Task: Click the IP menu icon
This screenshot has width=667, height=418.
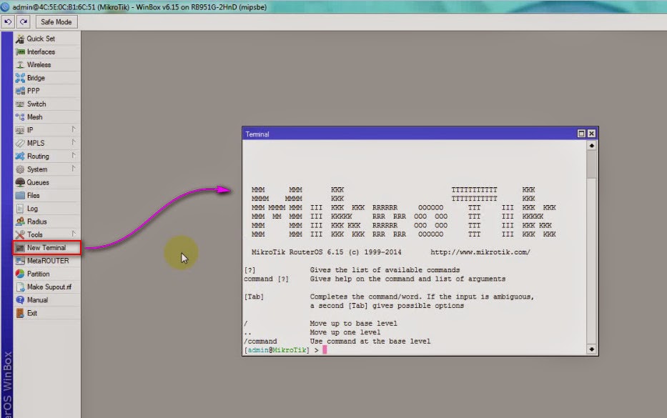Action: [20, 130]
